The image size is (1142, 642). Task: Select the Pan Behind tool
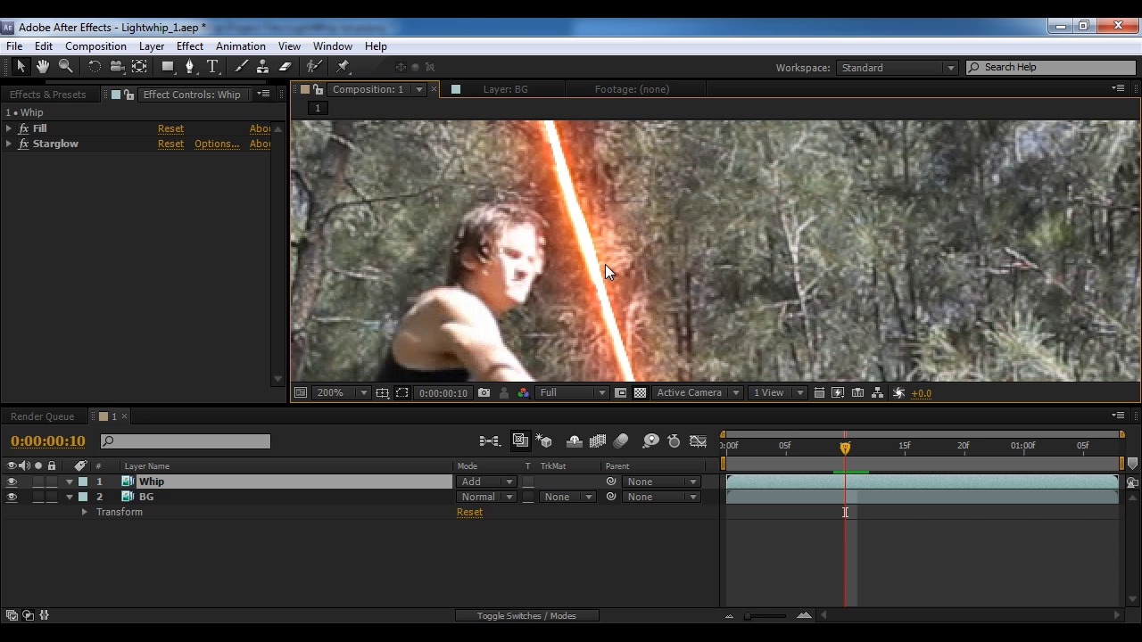click(140, 67)
